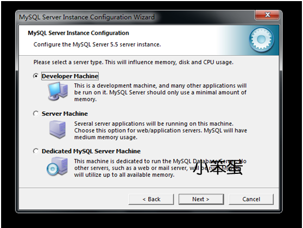The height and width of the screenshot is (228, 303).
Task: Select the Dedicated MySQL Server Machine option
Action: click(x=36, y=151)
